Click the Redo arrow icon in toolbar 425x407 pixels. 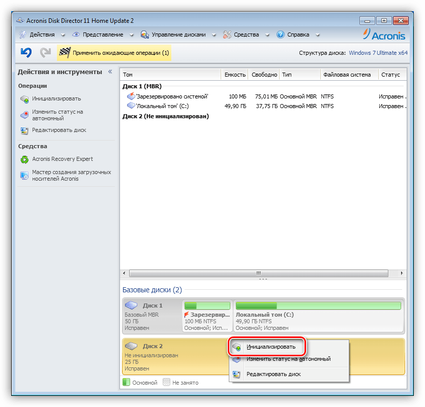(x=46, y=52)
